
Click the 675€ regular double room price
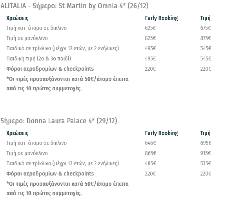click(x=206, y=28)
